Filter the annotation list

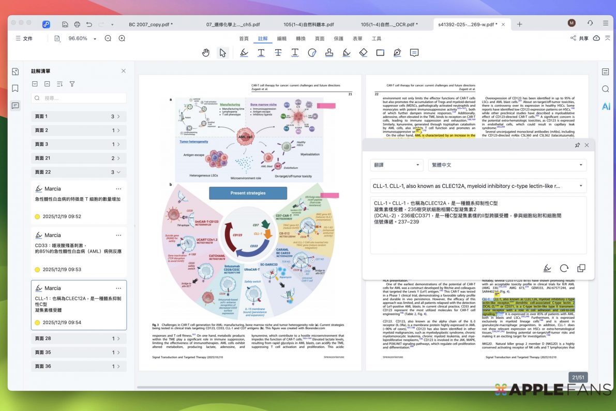(x=72, y=84)
